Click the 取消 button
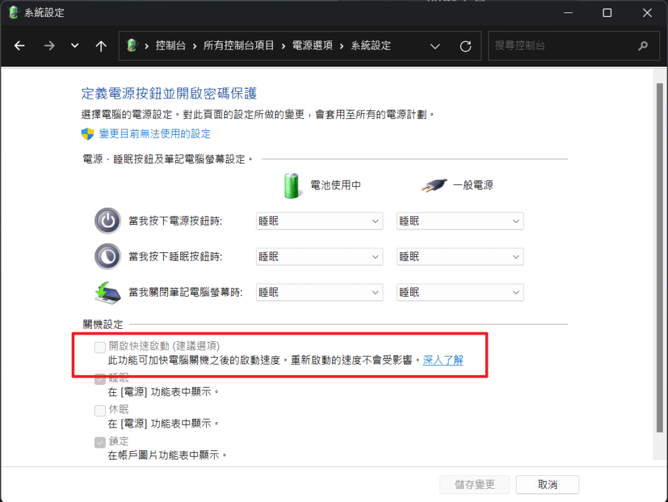 (x=547, y=484)
